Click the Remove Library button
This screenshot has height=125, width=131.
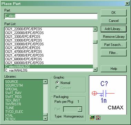pos(114,37)
